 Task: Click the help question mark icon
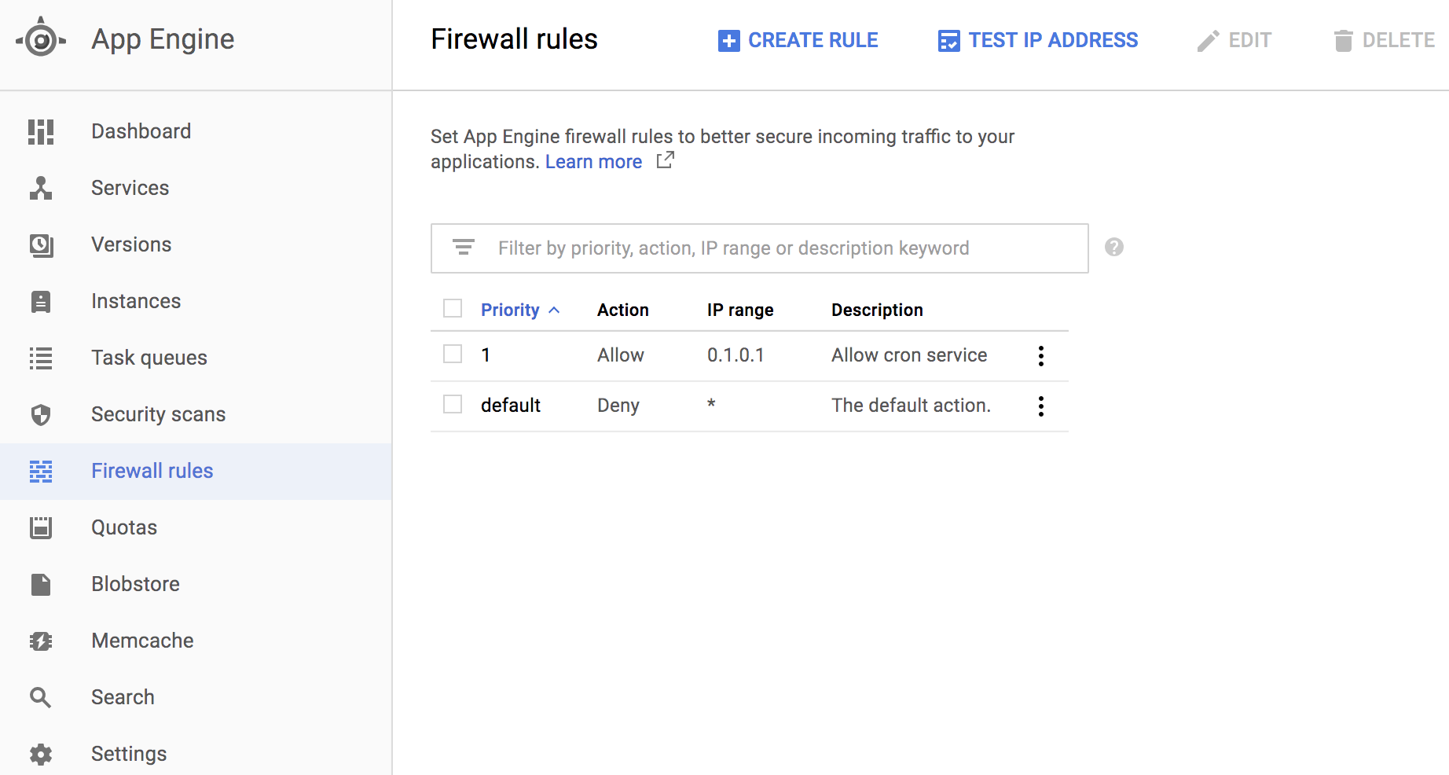1113,248
